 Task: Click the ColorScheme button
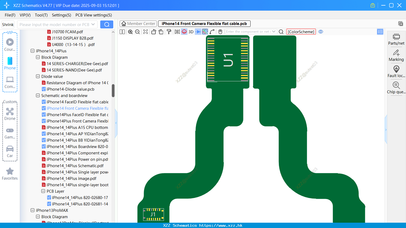pyautogui.click(x=301, y=32)
